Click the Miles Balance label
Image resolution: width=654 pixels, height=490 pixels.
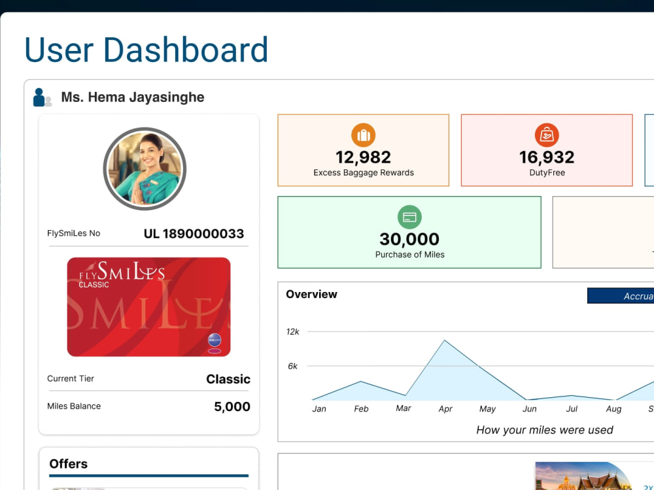74,406
